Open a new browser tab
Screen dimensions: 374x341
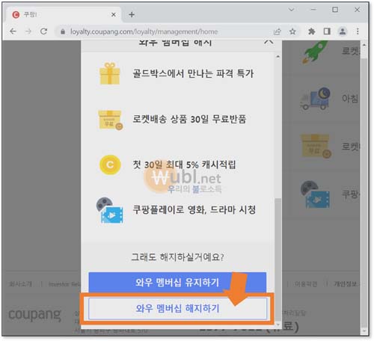tap(132, 15)
